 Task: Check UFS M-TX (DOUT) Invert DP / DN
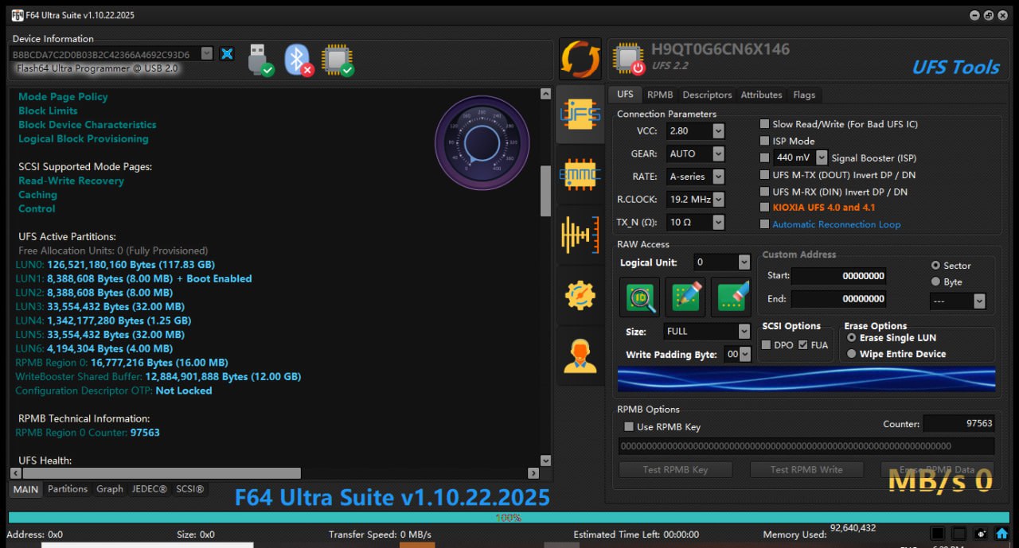pos(765,175)
